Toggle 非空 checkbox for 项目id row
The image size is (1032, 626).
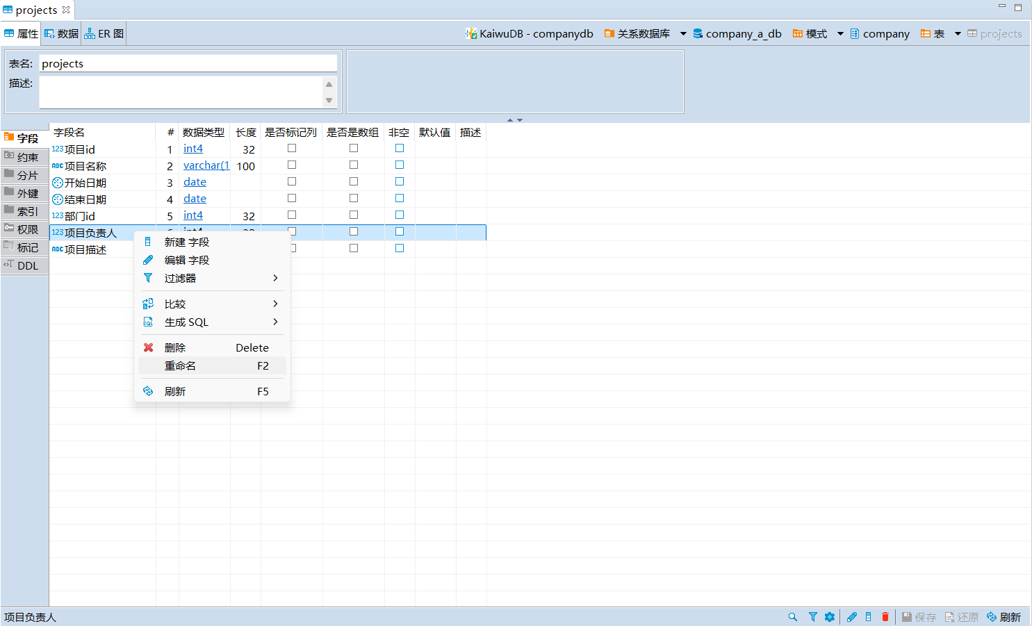point(400,148)
